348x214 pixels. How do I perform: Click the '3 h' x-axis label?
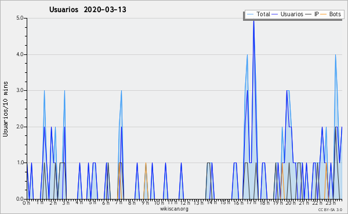tap(66, 203)
